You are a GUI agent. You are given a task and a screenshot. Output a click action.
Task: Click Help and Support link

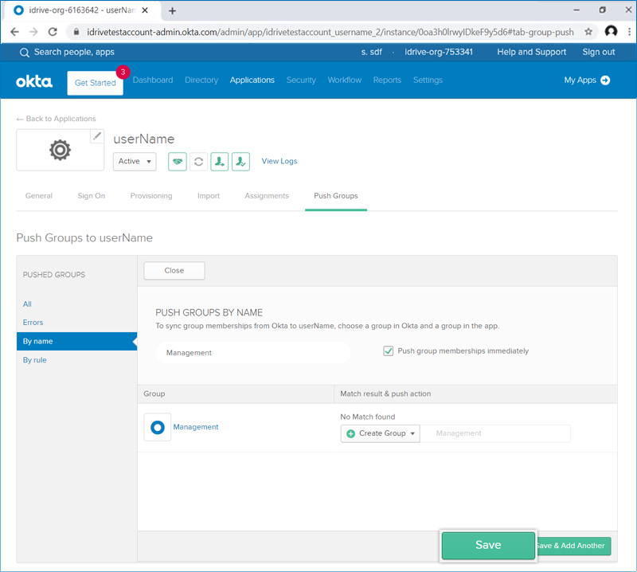(x=531, y=52)
